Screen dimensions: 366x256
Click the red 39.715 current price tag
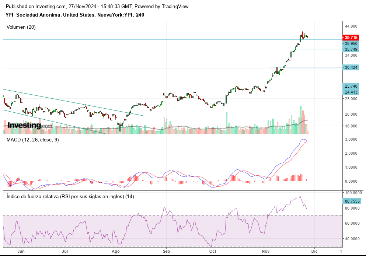[x=351, y=38]
